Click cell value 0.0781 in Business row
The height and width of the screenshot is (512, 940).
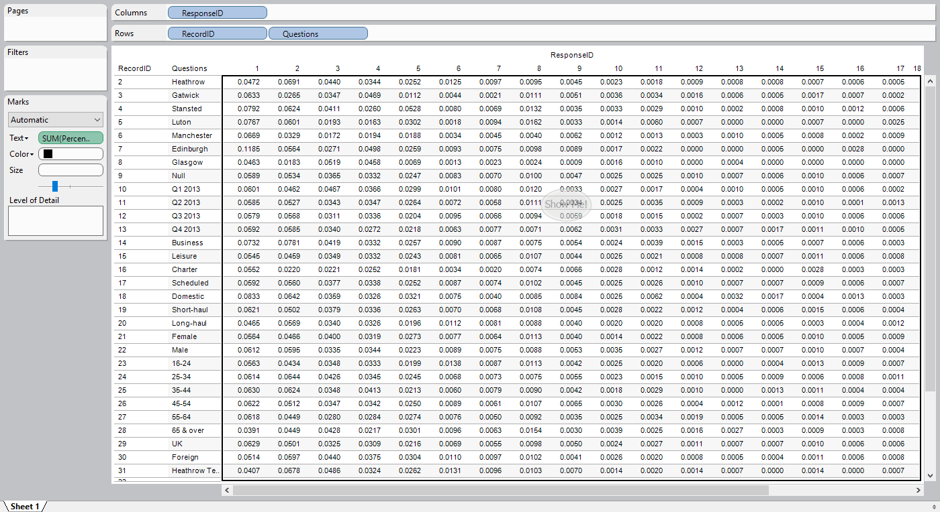coord(289,243)
